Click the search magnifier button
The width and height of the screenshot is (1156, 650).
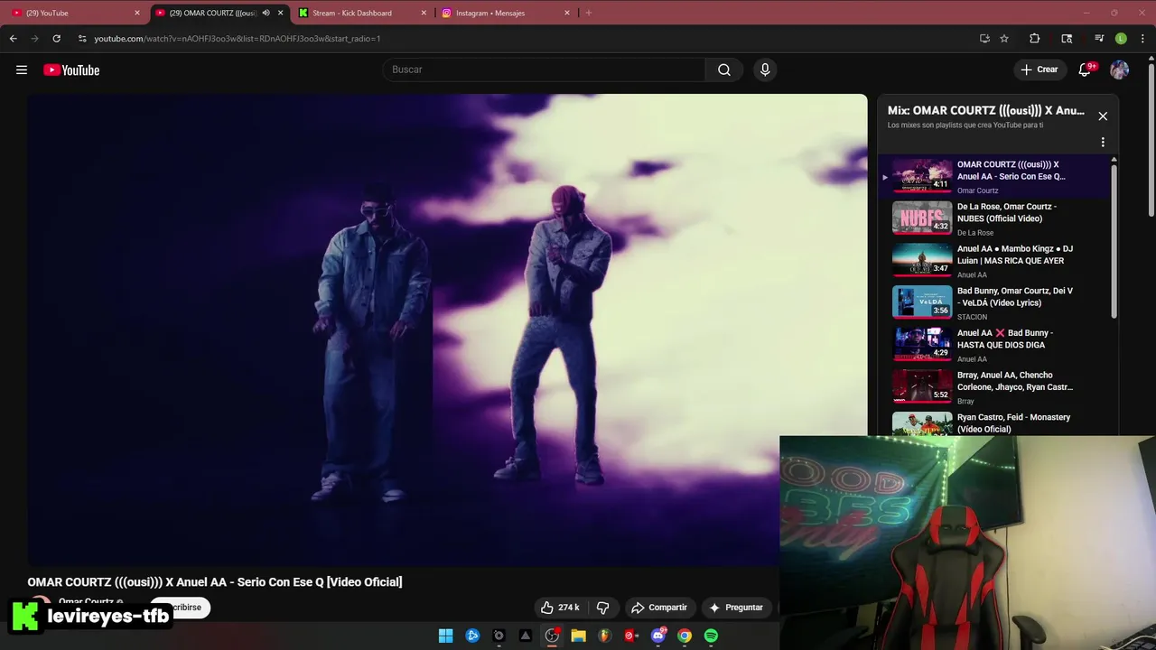click(x=724, y=70)
